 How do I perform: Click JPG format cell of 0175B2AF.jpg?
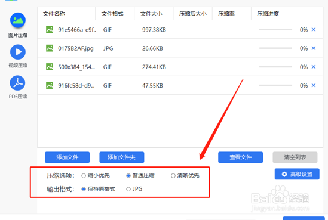108,48
